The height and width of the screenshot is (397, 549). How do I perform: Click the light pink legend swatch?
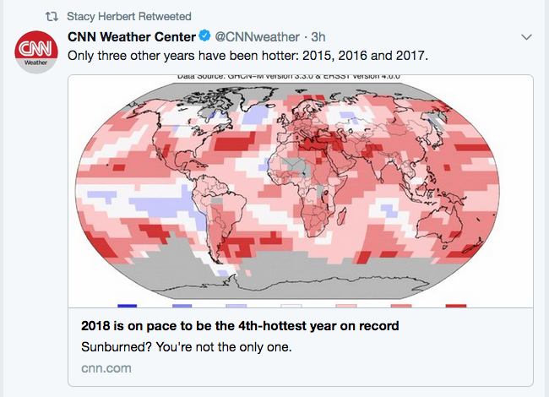pyautogui.click(x=346, y=306)
